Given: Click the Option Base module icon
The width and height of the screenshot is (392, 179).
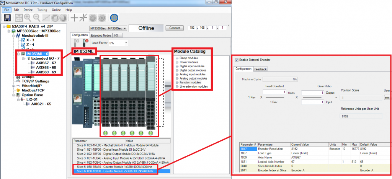Looking at the screenshot, I should click(18, 95).
